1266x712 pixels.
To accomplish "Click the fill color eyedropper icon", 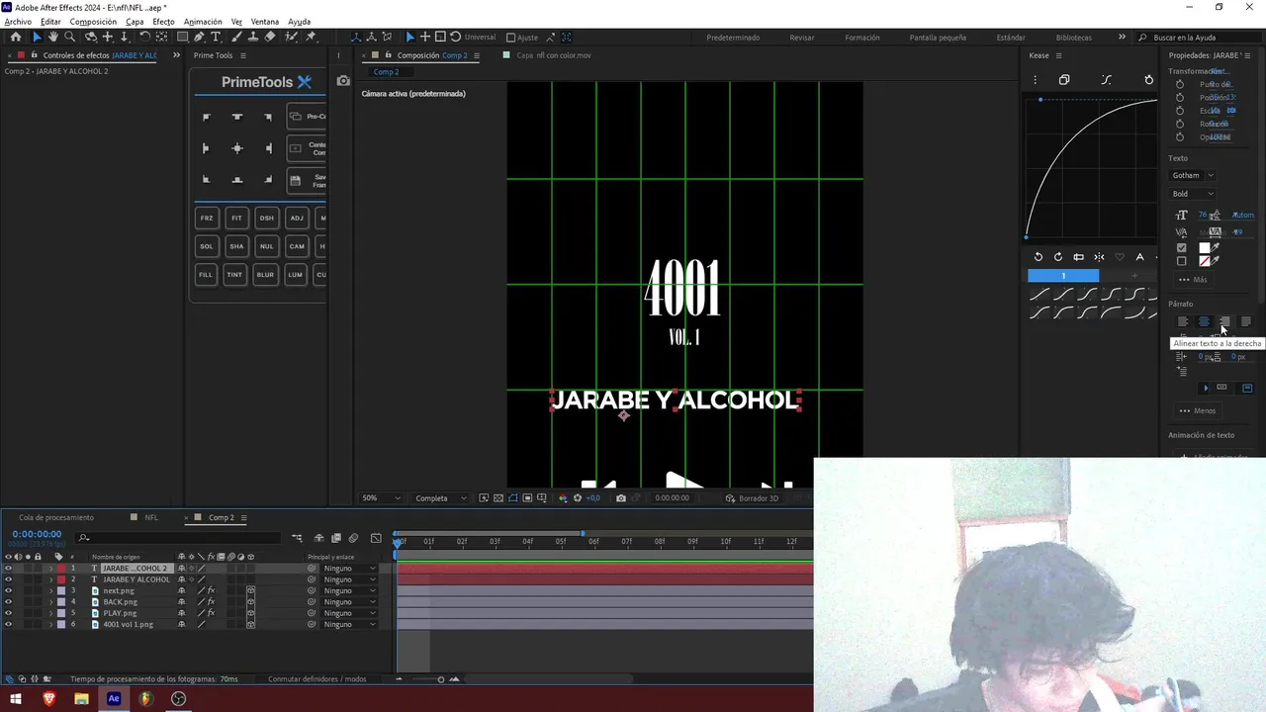I will coord(1216,247).
